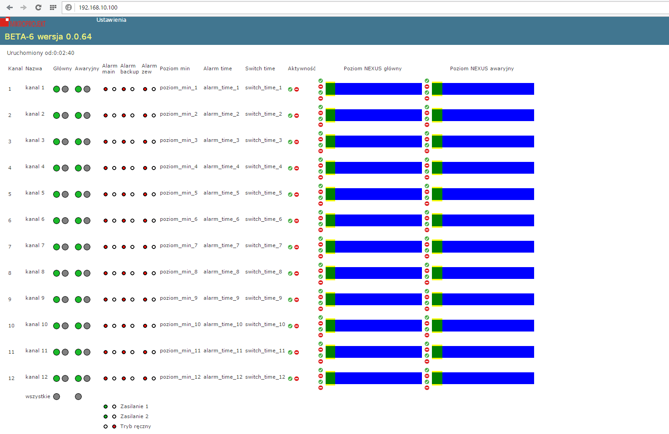Click the browser back arrow
This screenshot has height=434, width=669.
10,7
